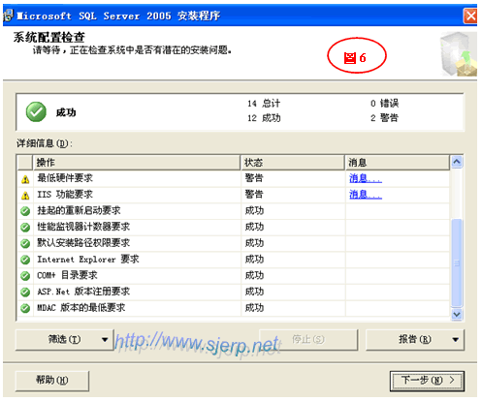The height and width of the screenshot is (401, 482).
Task: Close the SQL Server 2005 setup window
Action: 470,15
